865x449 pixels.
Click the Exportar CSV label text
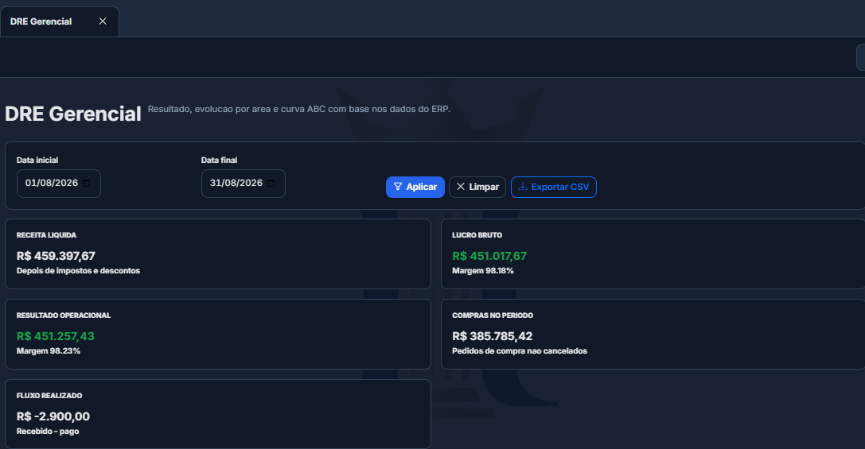560,187
